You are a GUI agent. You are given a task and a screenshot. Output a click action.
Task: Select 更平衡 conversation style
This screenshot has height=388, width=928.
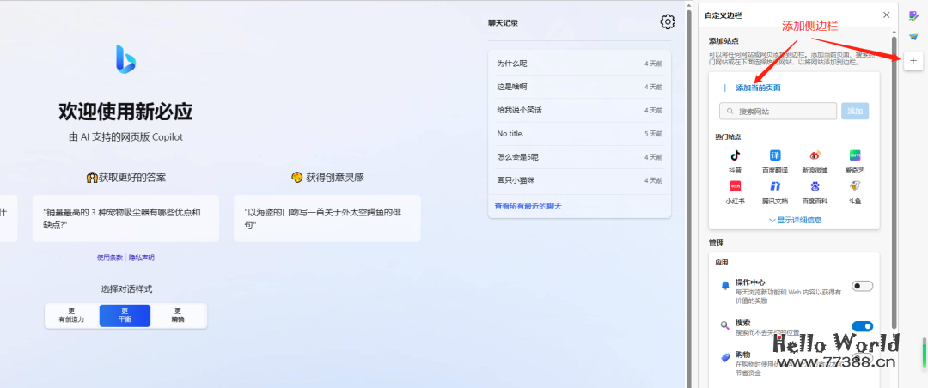[125, 315]
